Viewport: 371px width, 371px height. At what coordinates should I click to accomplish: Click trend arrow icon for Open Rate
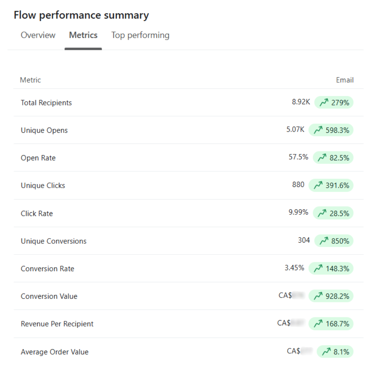(x=322, y=158)
